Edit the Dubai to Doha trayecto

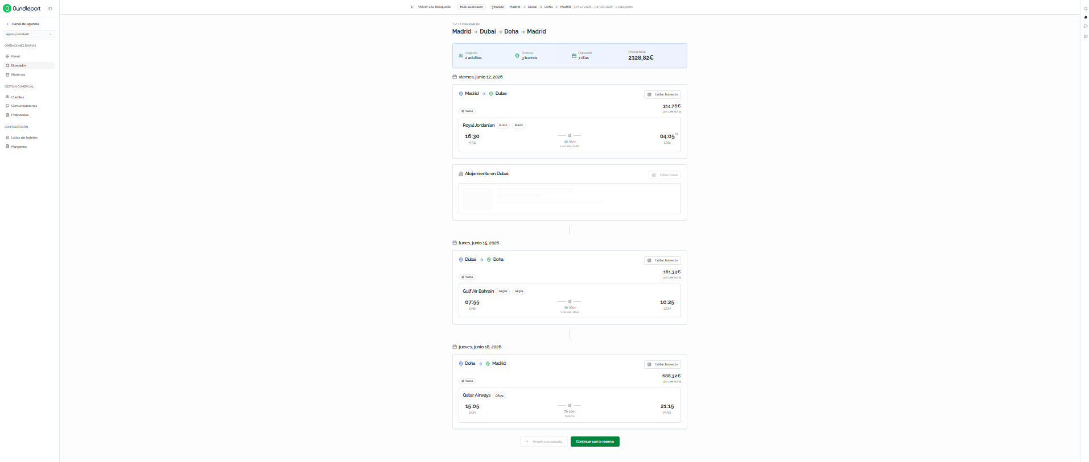(662, 260)
